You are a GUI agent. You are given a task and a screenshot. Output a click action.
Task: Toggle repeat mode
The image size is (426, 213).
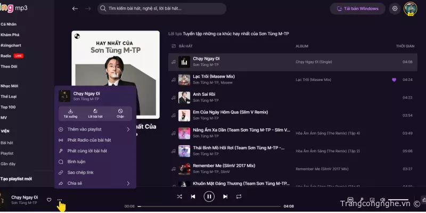[239, 196]
